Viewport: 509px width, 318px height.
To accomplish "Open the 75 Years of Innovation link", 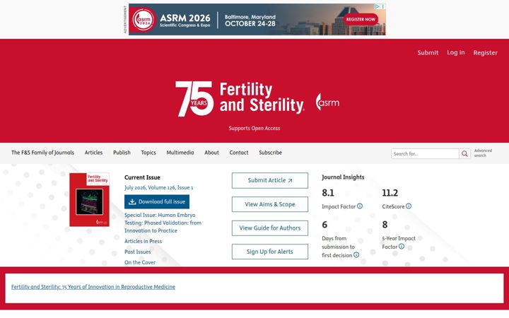I will [x=93, y=287].
